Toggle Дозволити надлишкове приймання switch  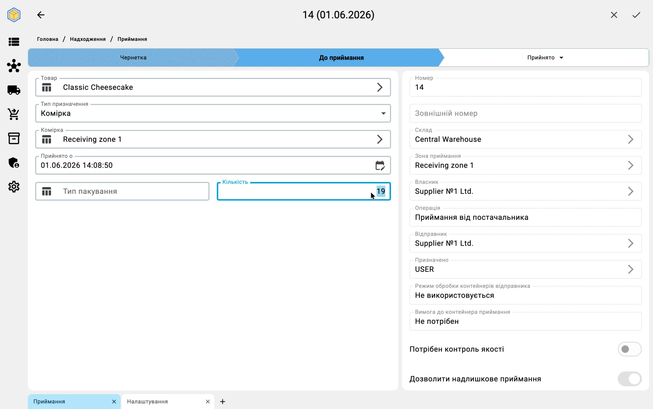pyautogui.click(x=630, y=379)
